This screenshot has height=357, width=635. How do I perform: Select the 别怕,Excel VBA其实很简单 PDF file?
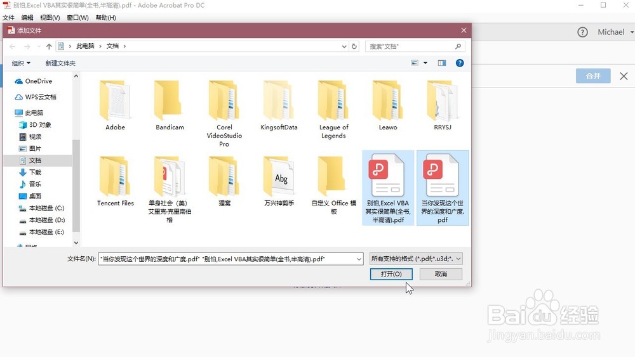coord(388,188)
